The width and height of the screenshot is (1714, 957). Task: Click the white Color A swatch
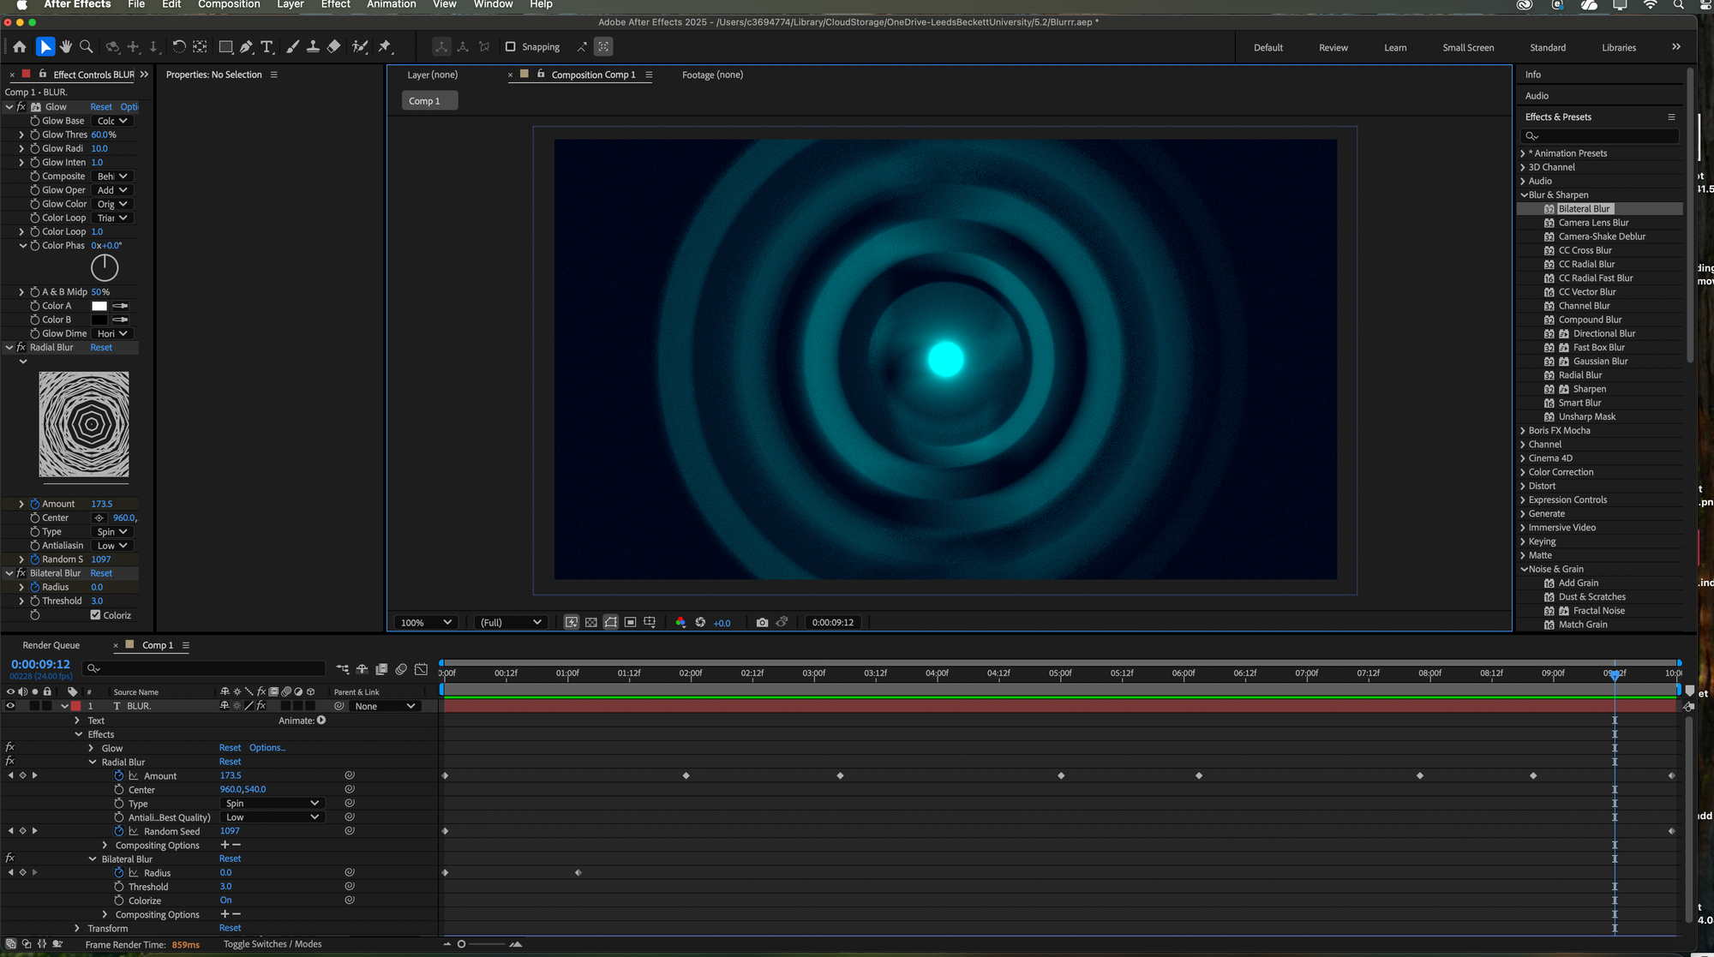tap(99, 306)
